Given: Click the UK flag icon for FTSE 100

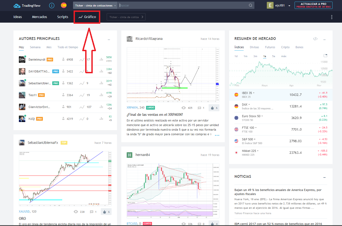Looking at the screenshot, I should pos(236,129).
